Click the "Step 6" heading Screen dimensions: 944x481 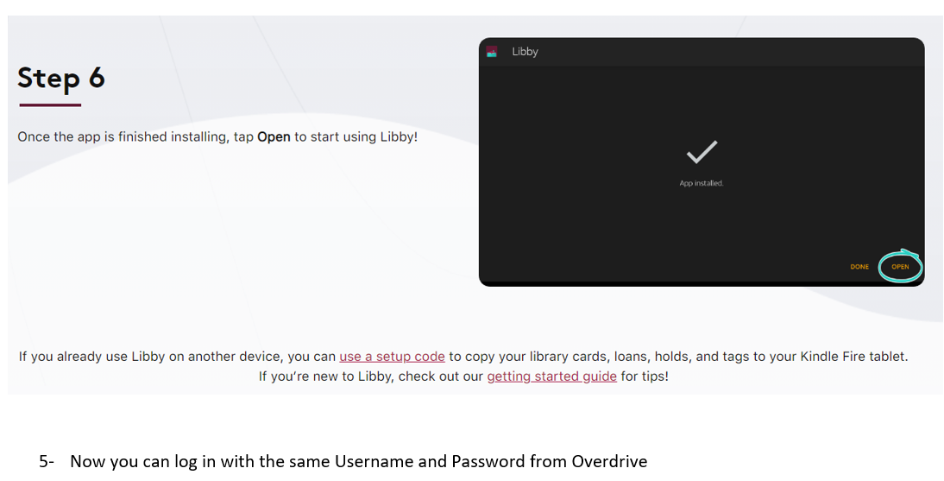click(x=61, y=78)
